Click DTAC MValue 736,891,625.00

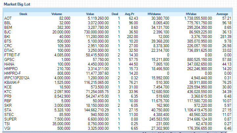200,50
